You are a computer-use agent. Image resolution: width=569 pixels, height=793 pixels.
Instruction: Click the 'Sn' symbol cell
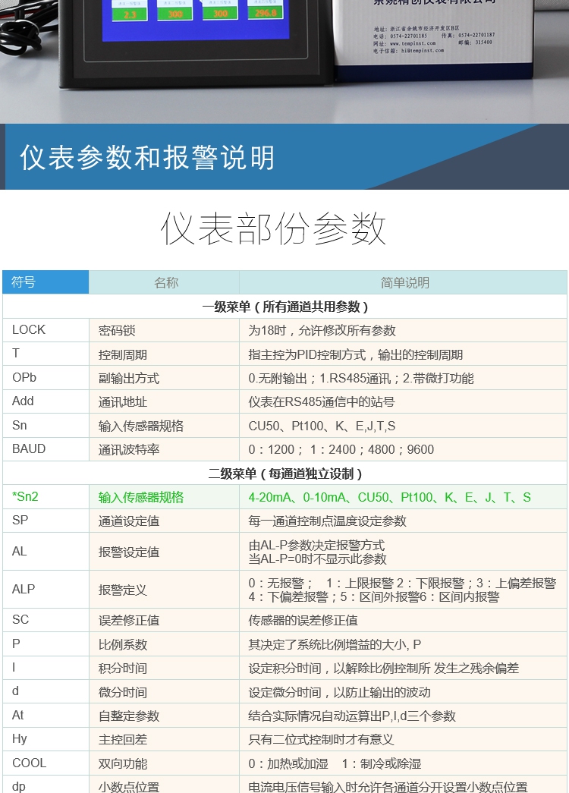(x=46, y=425)
